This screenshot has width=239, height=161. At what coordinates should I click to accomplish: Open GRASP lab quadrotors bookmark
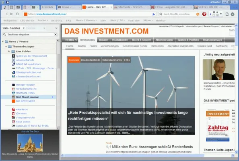click(28, 64)
